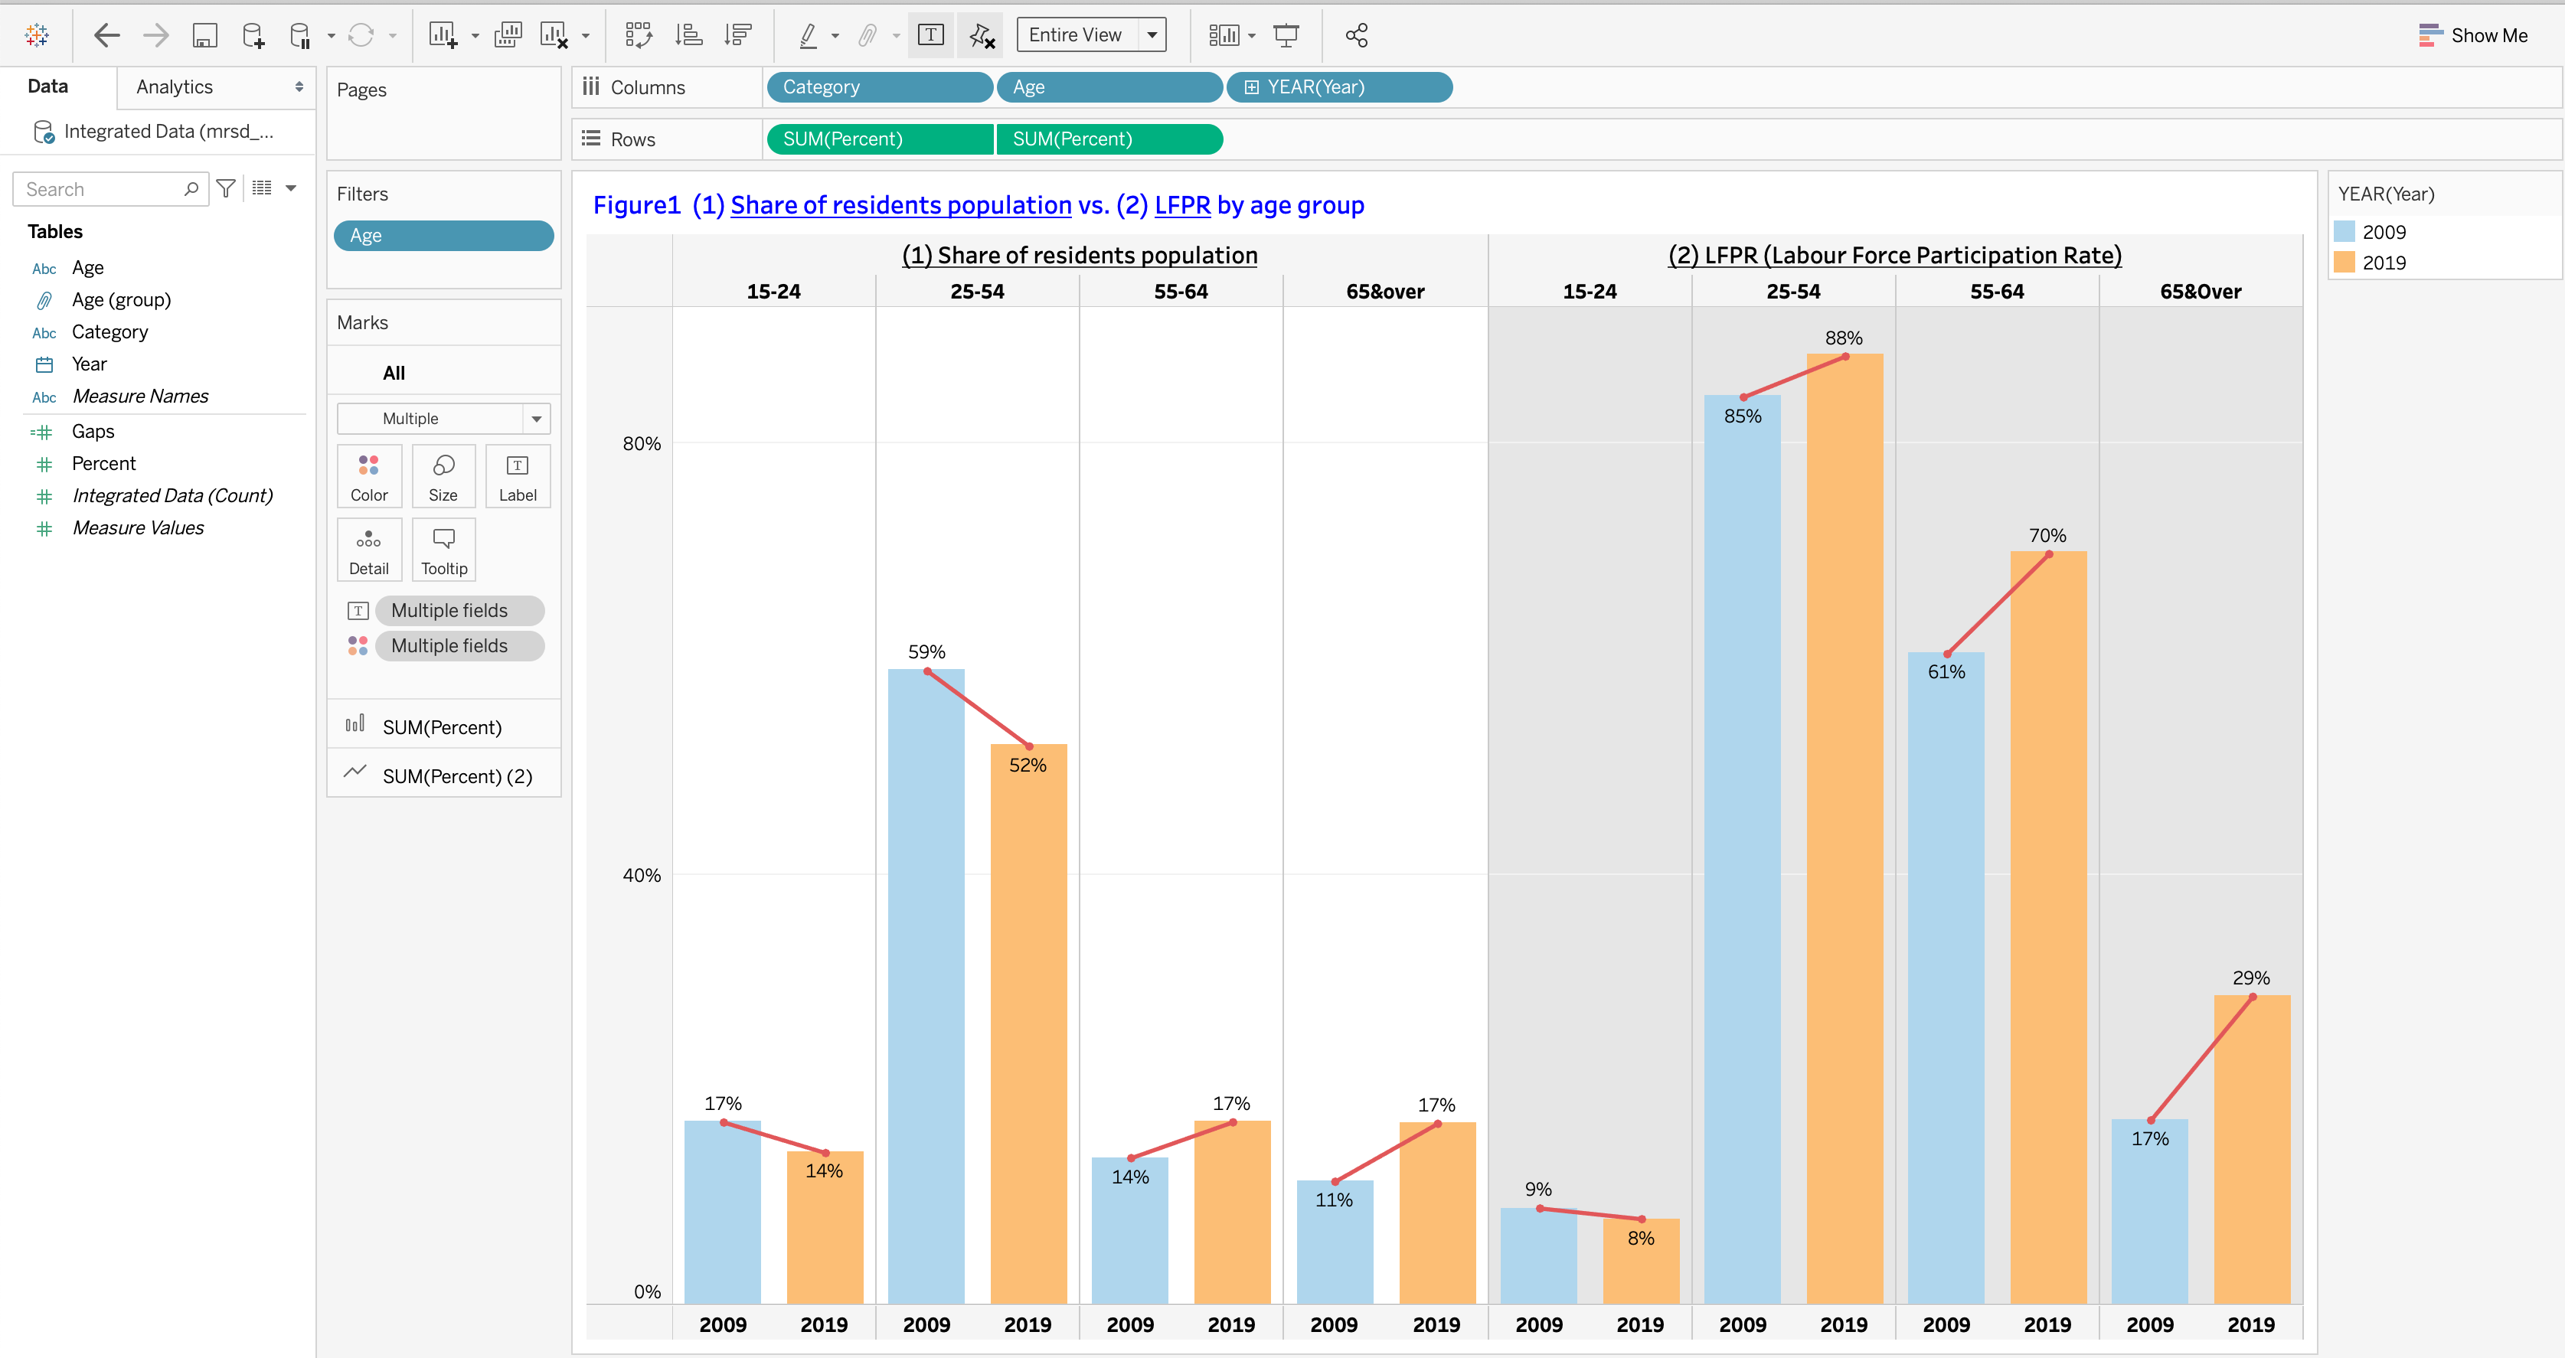2565x1358 pixels.
Task: Click Sort Ascending toolbar icon
Action: pyautogui.click(x=689, y=36)
